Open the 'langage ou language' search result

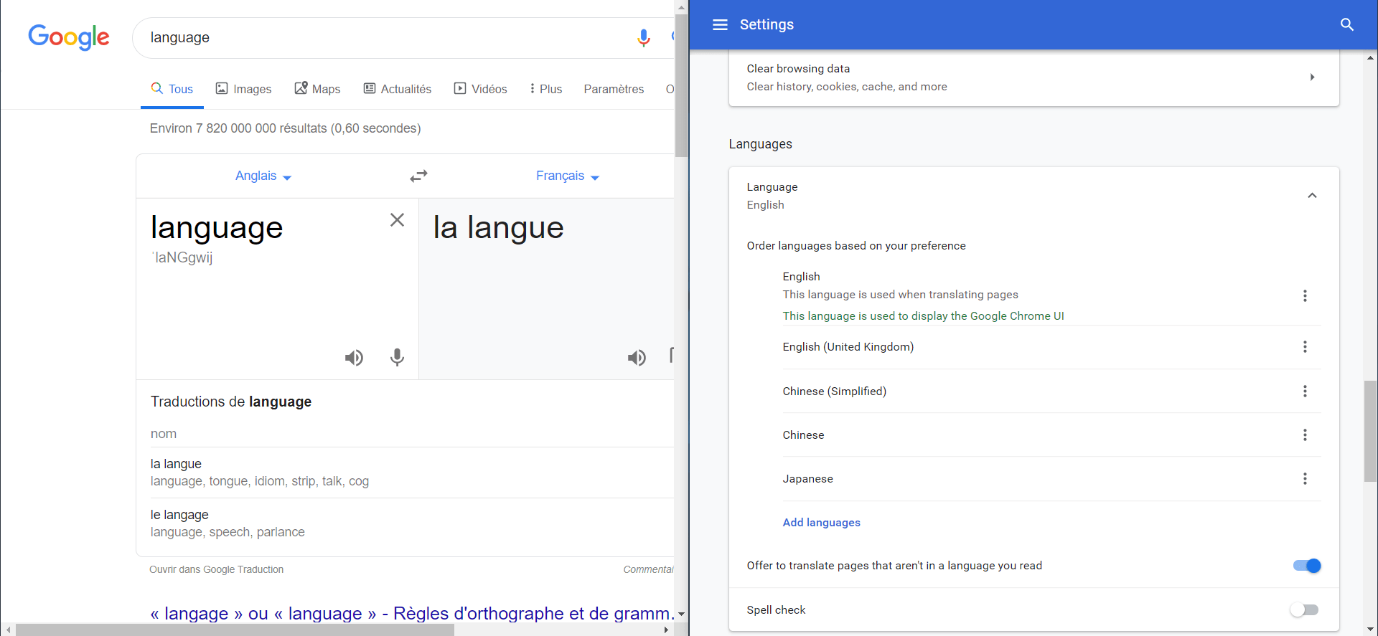pyautogui.click(x=412, y=613)
